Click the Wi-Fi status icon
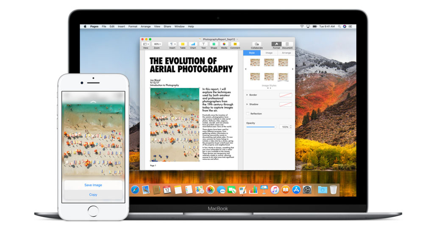434x226 pixels. click(x=302, y=27)
